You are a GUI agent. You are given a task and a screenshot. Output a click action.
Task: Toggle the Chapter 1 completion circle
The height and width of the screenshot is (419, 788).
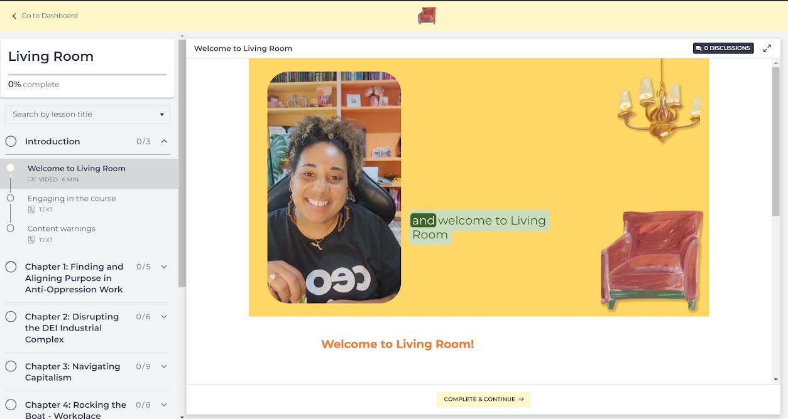(x=11, y=267)
